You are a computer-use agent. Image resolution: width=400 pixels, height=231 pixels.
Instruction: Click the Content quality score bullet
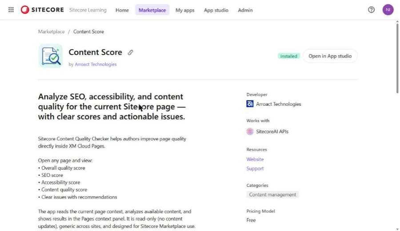[x=63, y=190]
